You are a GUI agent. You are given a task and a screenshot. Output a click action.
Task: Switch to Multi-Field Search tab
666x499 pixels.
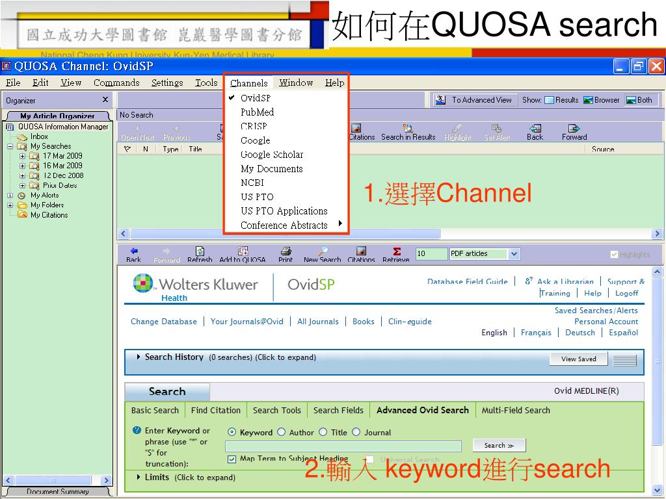516,411
